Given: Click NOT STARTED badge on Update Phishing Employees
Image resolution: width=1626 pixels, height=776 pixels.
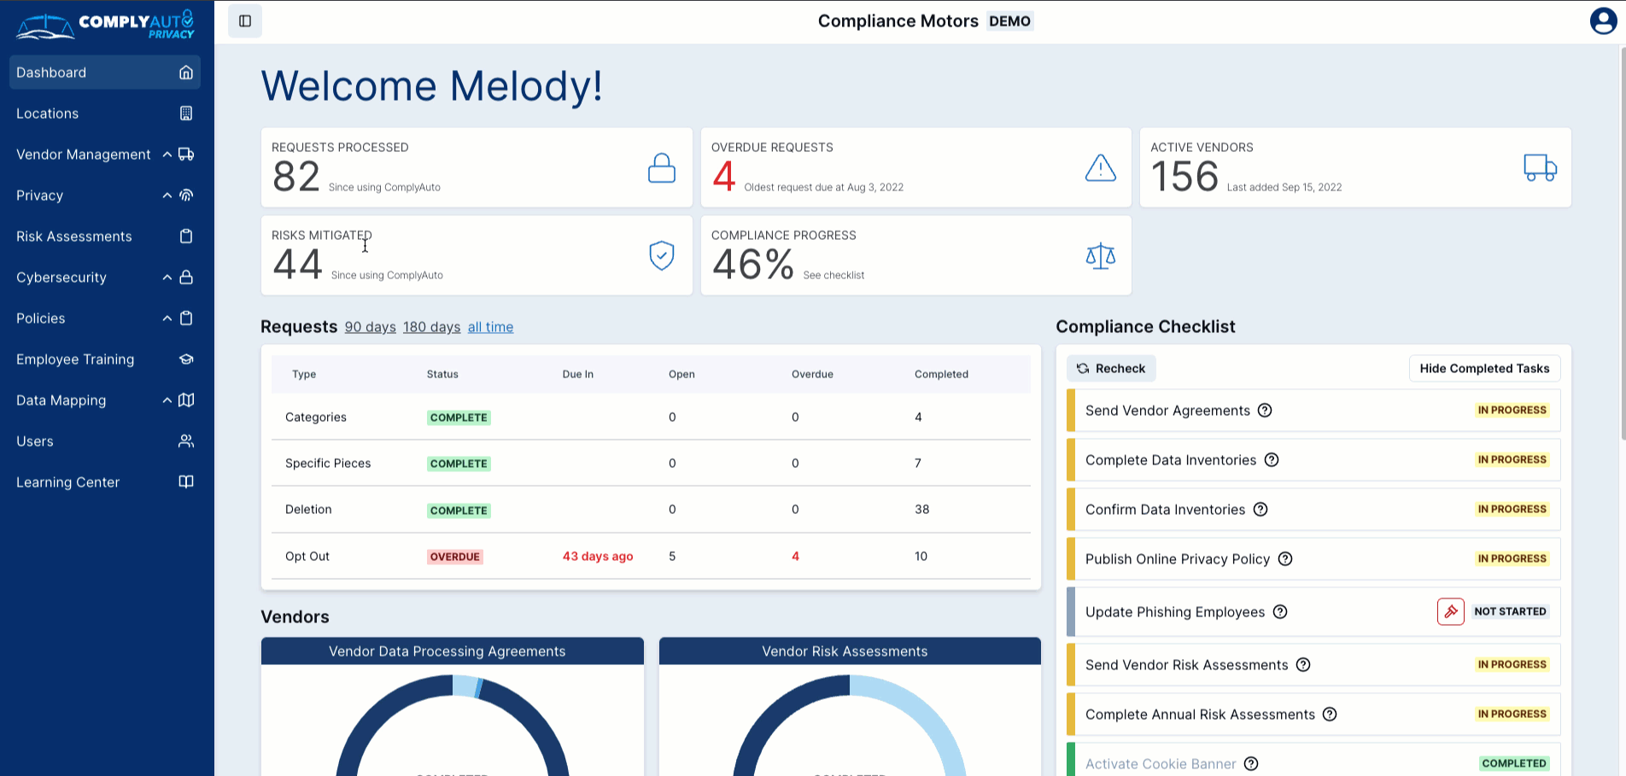Looking at the screenshot, I should (x=1510, y=612).
